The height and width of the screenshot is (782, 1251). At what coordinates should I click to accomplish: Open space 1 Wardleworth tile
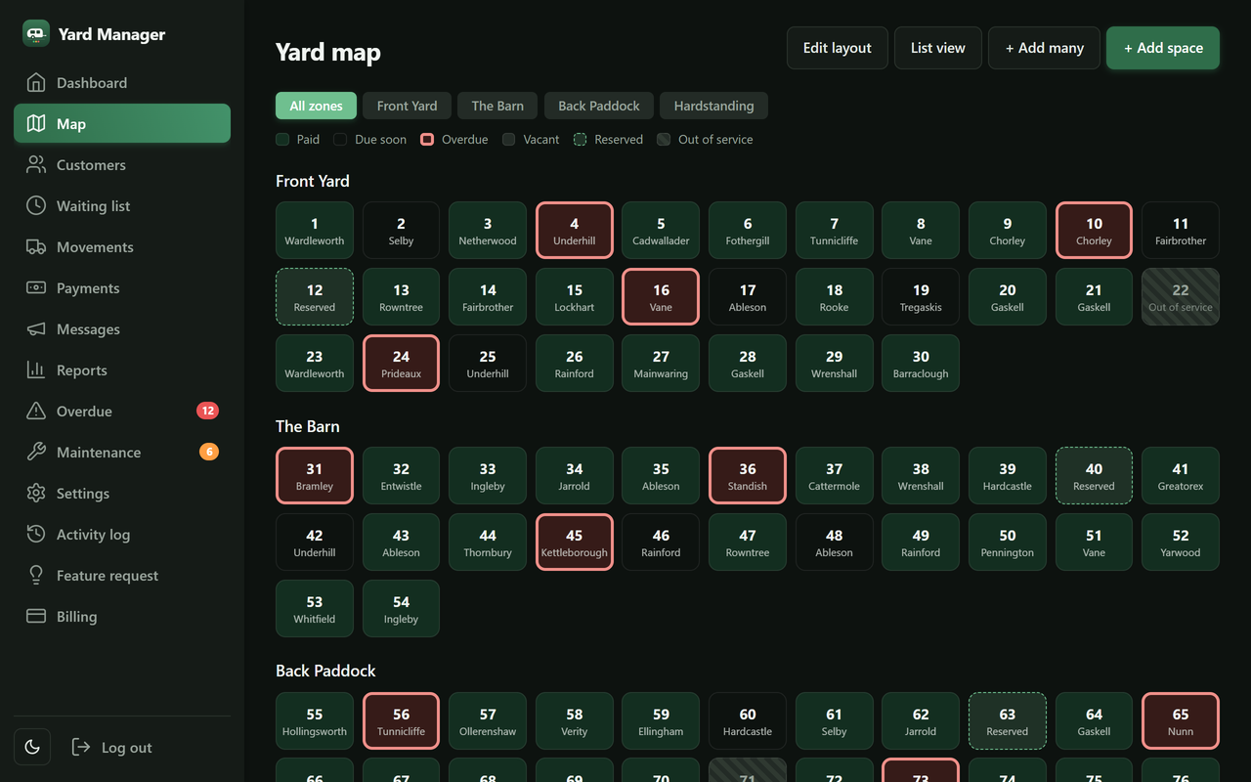[x=315, y=231]
